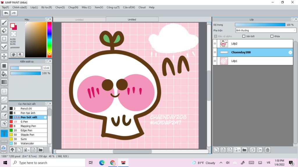Open the brush folder icon
This screenshot has width=298, height=167.
point(40,150)
